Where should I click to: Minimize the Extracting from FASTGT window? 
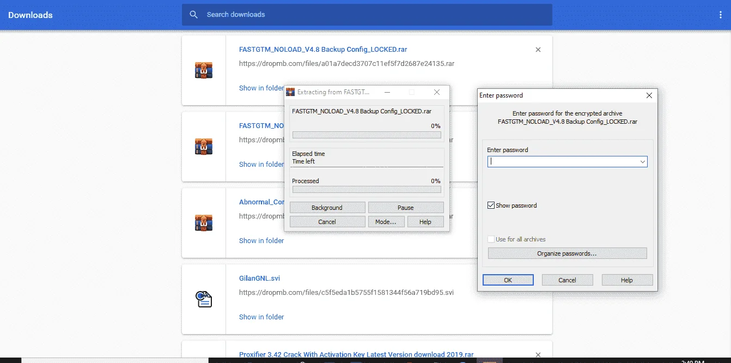387,92
